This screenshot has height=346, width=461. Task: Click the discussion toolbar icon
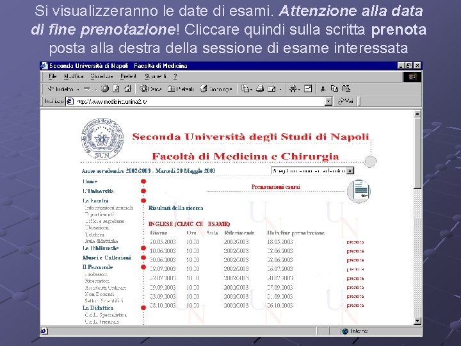[x=293, y=88]
